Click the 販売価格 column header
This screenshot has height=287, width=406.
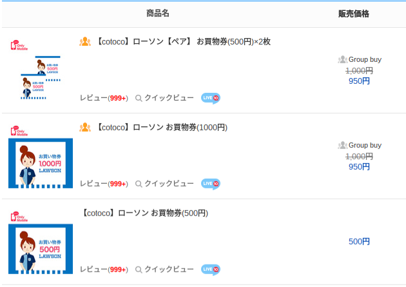point(354,14)
